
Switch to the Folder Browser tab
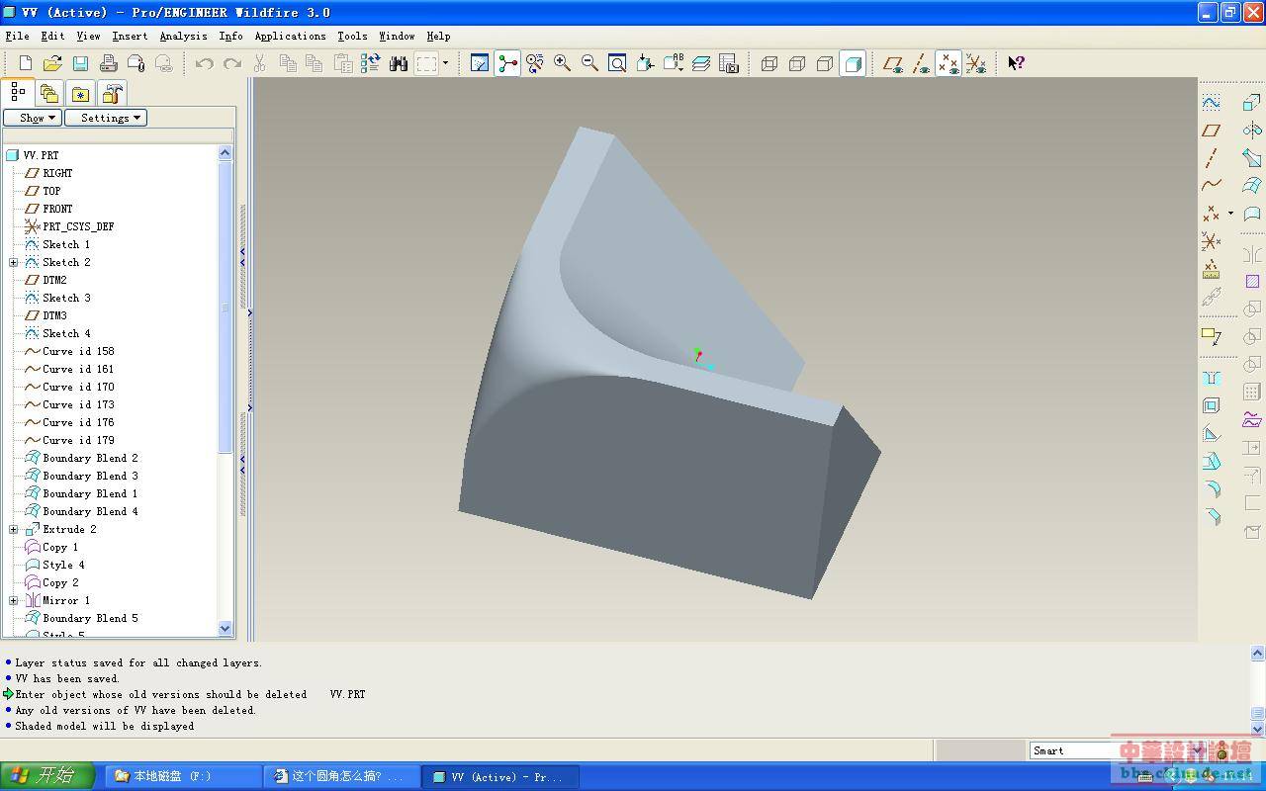pyautogui.click(x=49, y=94)
